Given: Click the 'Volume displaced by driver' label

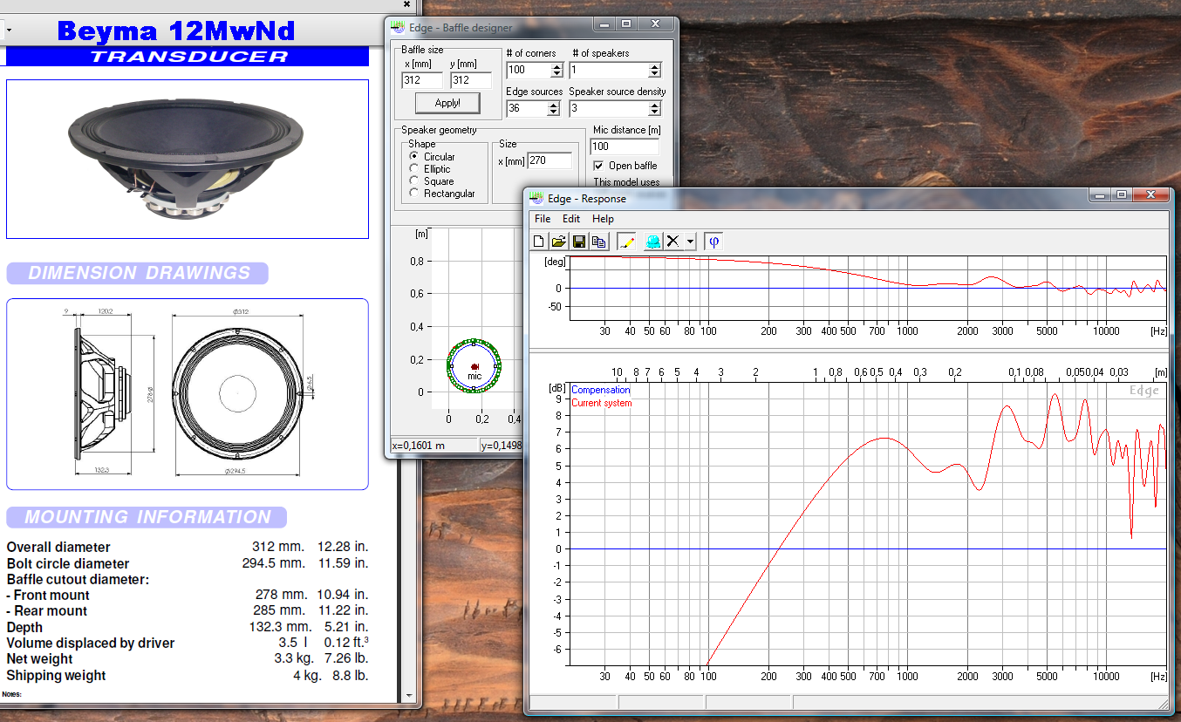Looking at the screenshot, I should (x=91, y=644).
